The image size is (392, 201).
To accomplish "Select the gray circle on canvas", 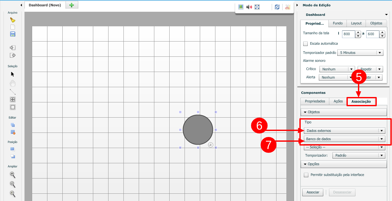I will 198,130.
